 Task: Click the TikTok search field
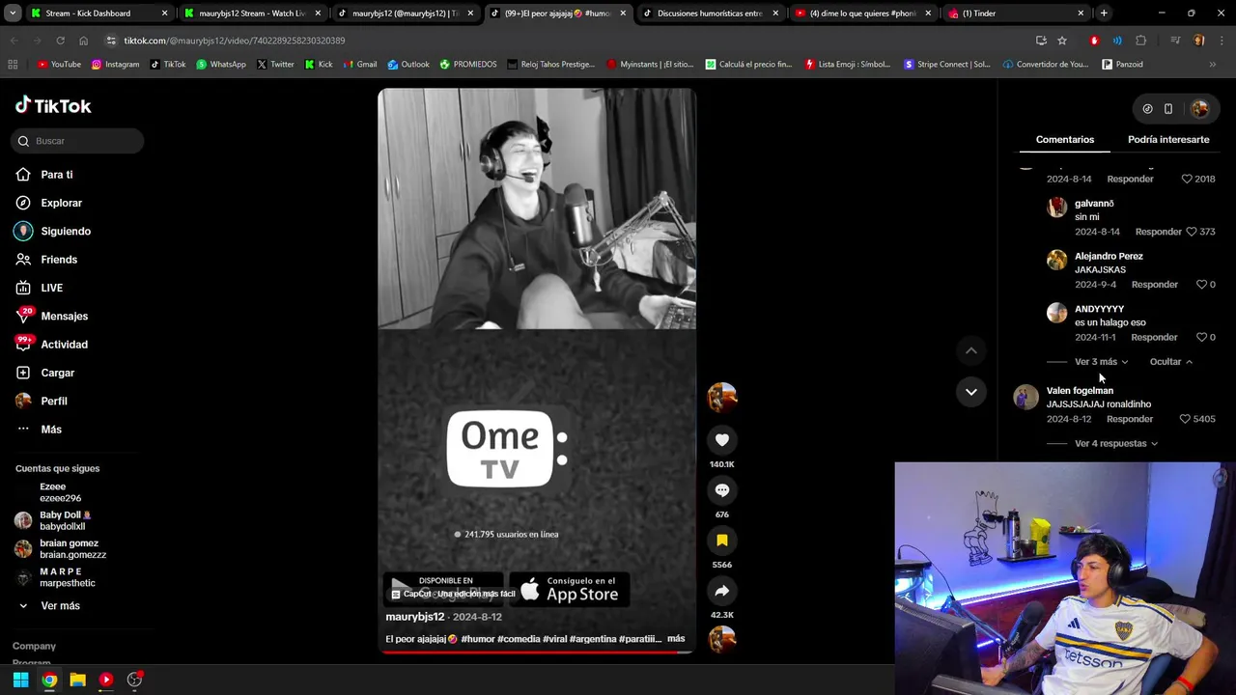[78, 141]
